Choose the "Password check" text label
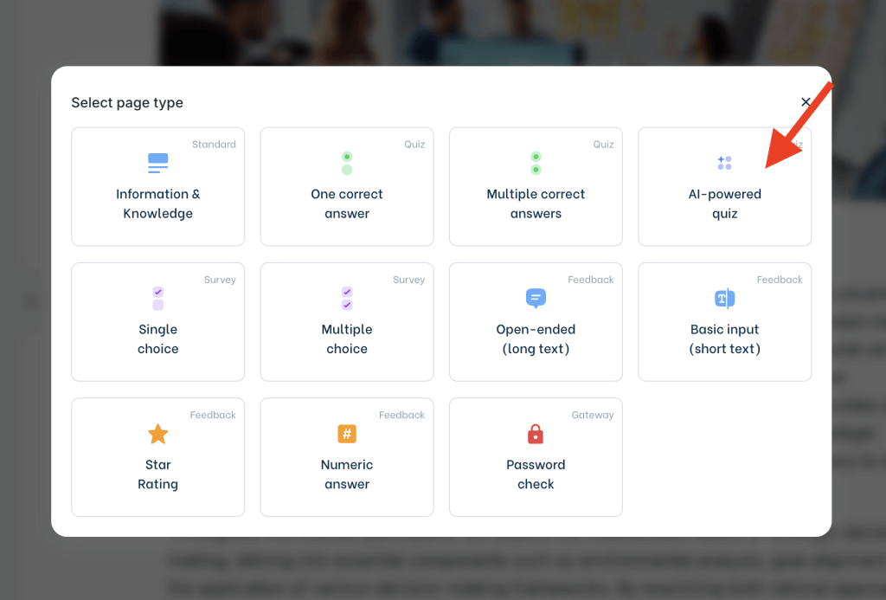 [536, 474]
